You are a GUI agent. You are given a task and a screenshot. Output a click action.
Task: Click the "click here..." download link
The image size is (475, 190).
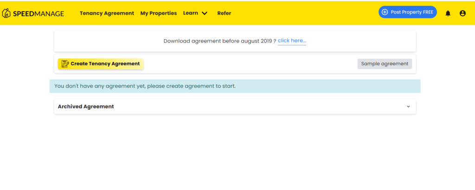click(x=292, y=41)
